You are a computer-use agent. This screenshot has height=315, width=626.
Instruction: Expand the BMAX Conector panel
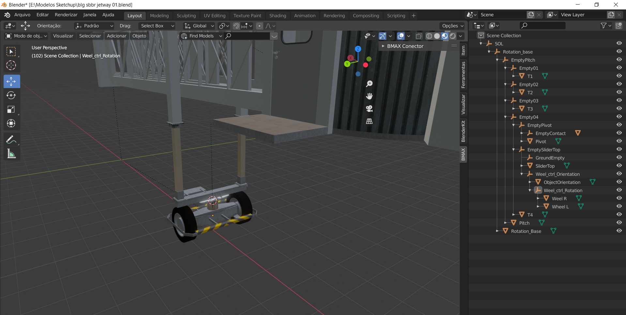pyautogui.click(x=405, y=46)
